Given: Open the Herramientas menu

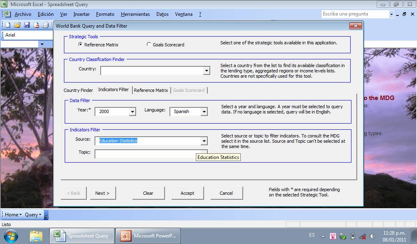Looking at the screenshot, I should click(135, 14).
